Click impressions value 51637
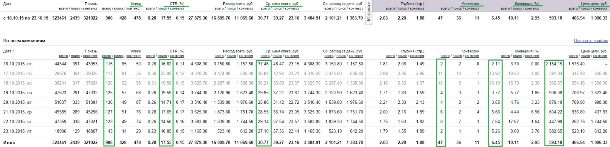610x147 pixels. pos(60,102)
